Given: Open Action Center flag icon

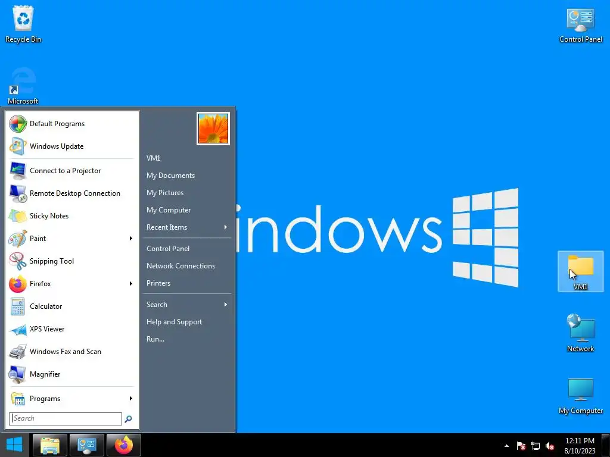Looking at the screenshot, I should (x=521, y=446).
